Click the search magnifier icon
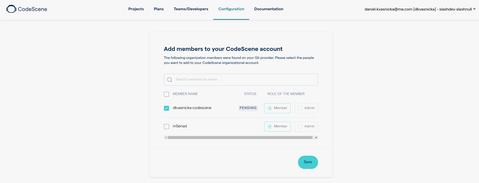Screen dimensions: 479x183 click(170, 79)
